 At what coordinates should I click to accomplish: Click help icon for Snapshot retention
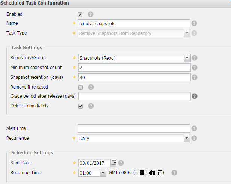coord(195,77)
